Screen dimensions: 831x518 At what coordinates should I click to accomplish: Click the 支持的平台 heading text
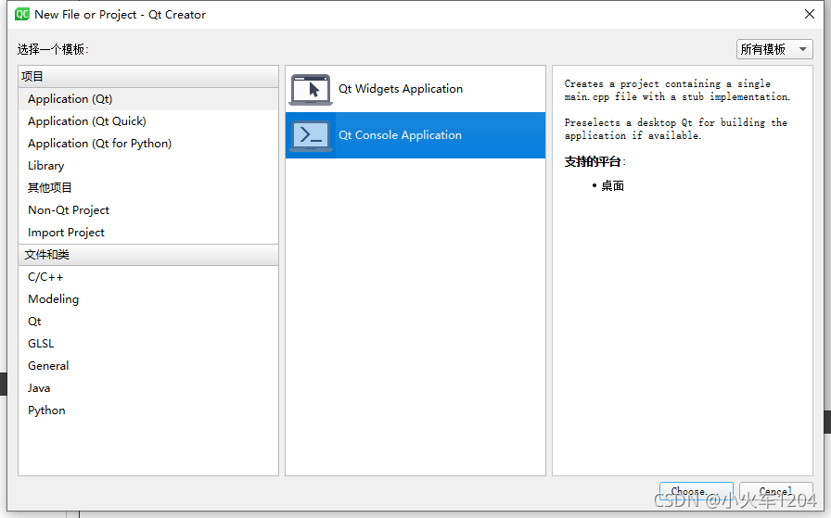[594, 161]
